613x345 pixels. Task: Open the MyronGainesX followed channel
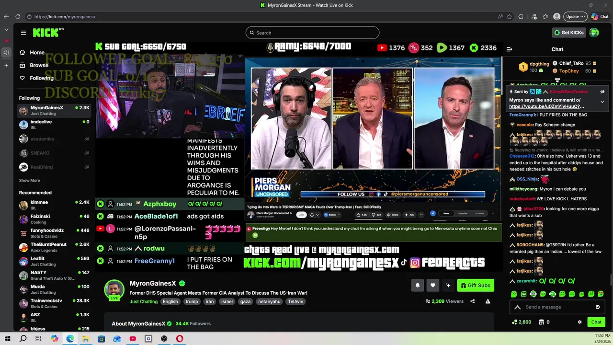[54, 111]
